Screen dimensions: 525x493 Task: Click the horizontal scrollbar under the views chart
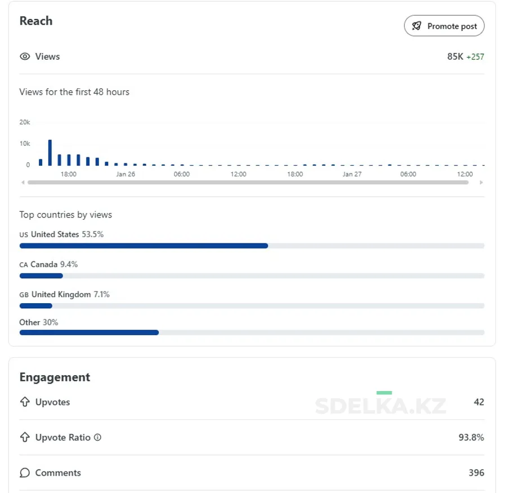click(x=248, y=183)
